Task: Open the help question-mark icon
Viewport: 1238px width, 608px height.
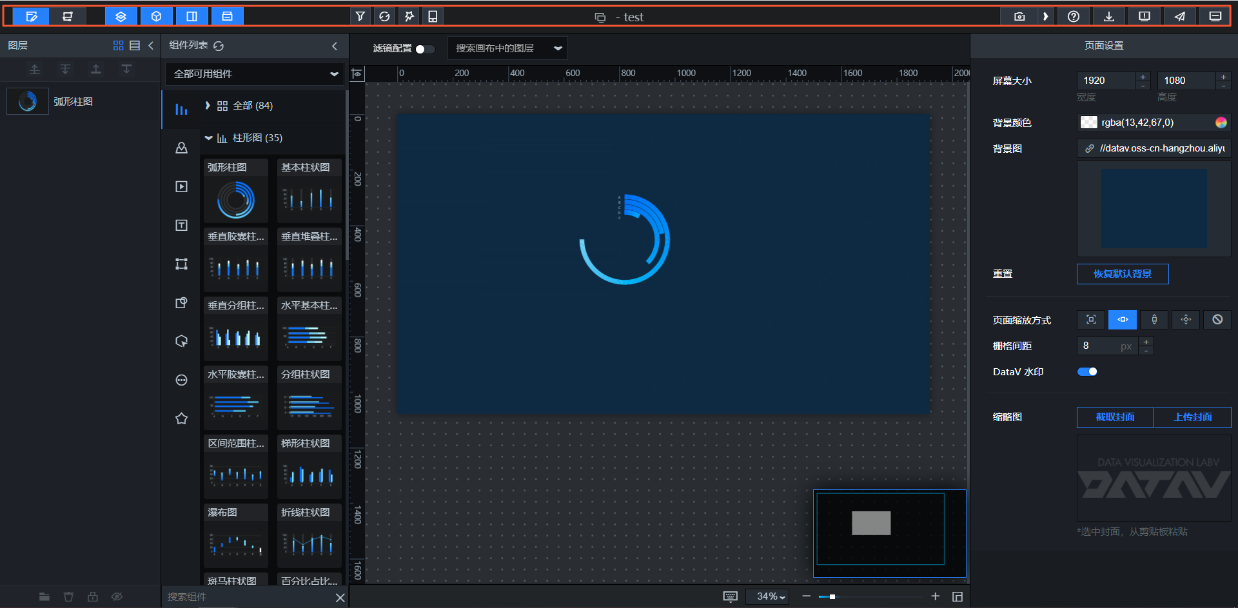Action: pos(1074,16)
